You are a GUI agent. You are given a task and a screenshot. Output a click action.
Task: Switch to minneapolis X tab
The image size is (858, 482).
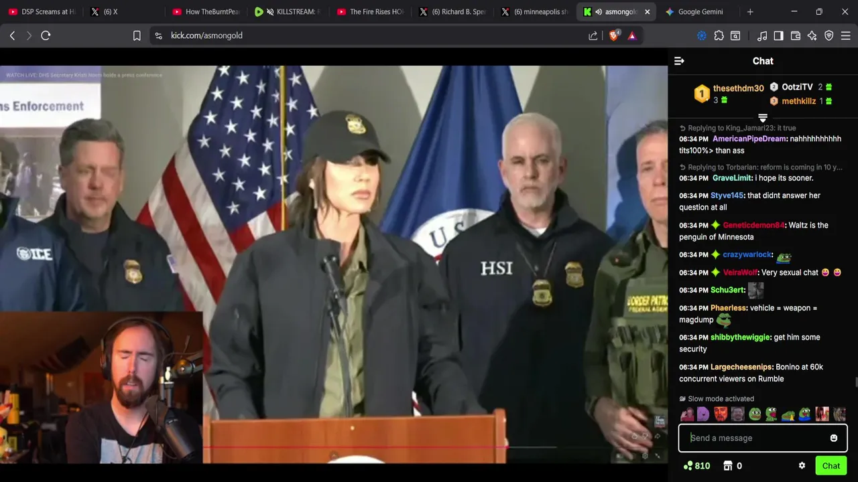534,11
